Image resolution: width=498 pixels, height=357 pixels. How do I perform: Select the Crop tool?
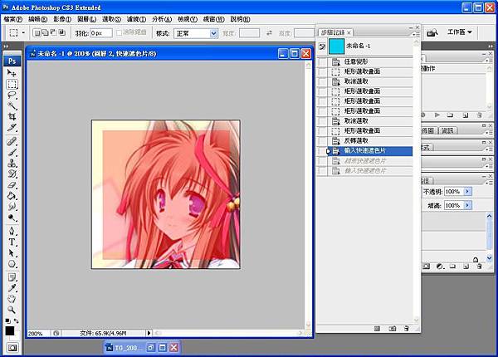point(12,116)
